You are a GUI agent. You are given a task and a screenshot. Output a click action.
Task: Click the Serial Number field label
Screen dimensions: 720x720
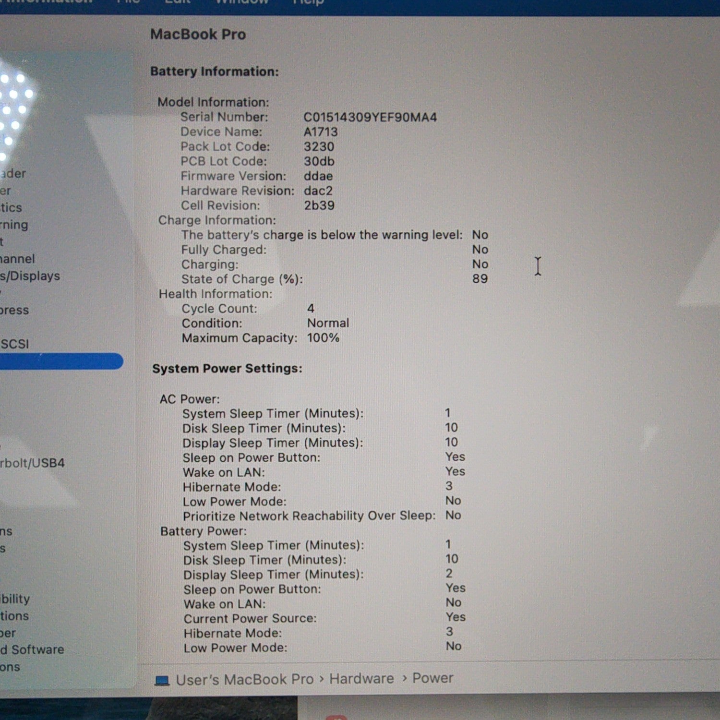tap(224, 117)
